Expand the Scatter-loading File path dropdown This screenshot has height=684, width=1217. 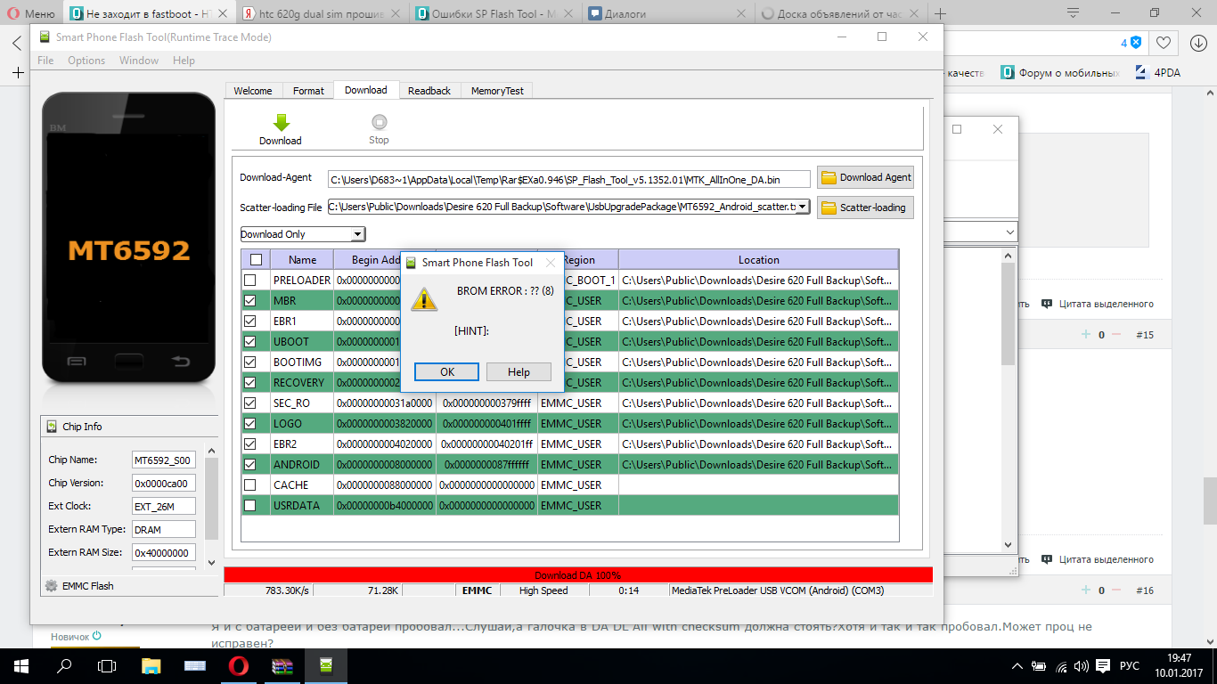coord(802,207)
